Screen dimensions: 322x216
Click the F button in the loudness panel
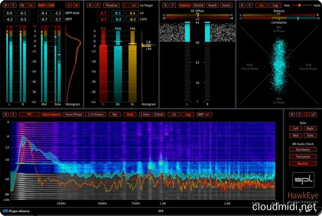97,4
